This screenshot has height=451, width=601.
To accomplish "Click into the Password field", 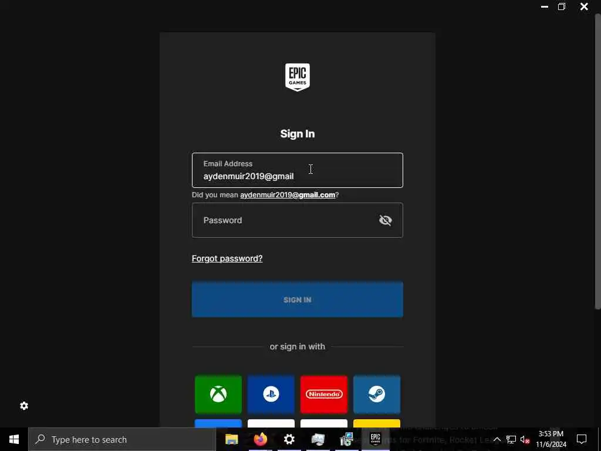I will [x=298, y=220].
